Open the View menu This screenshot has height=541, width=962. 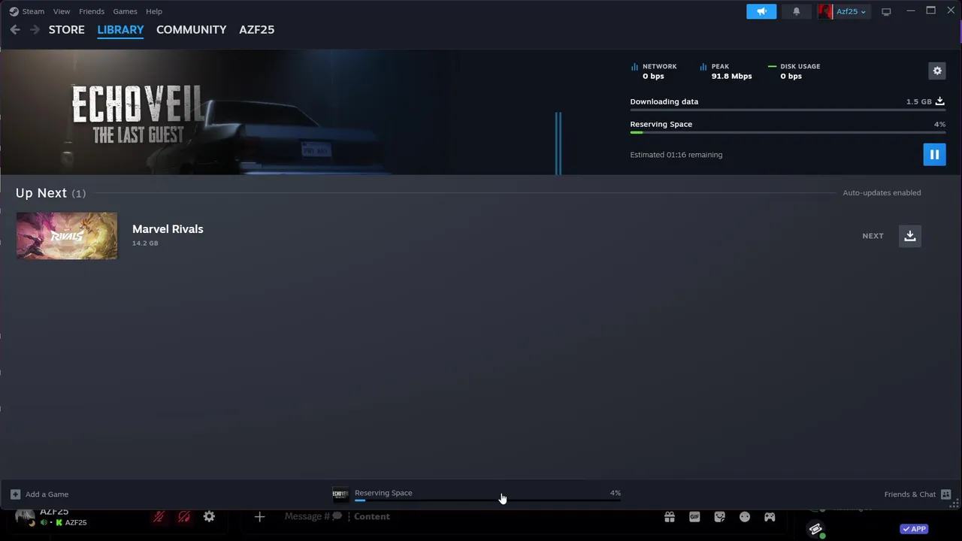click(x=62, y=11)
